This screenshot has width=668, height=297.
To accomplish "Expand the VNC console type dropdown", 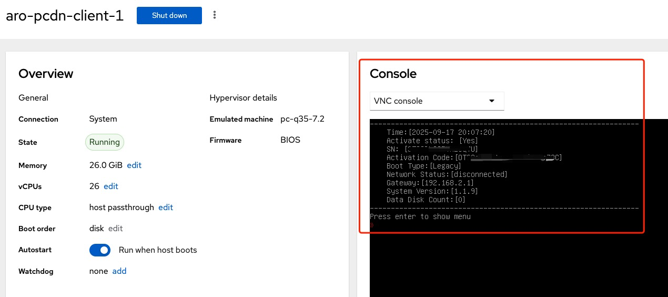I will click(x=437, y=101).
